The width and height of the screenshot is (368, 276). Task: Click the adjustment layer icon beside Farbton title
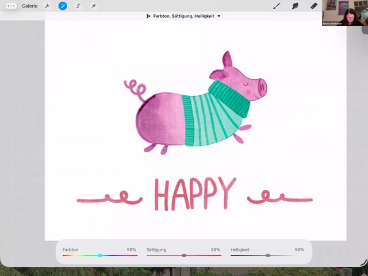point(148,16)
